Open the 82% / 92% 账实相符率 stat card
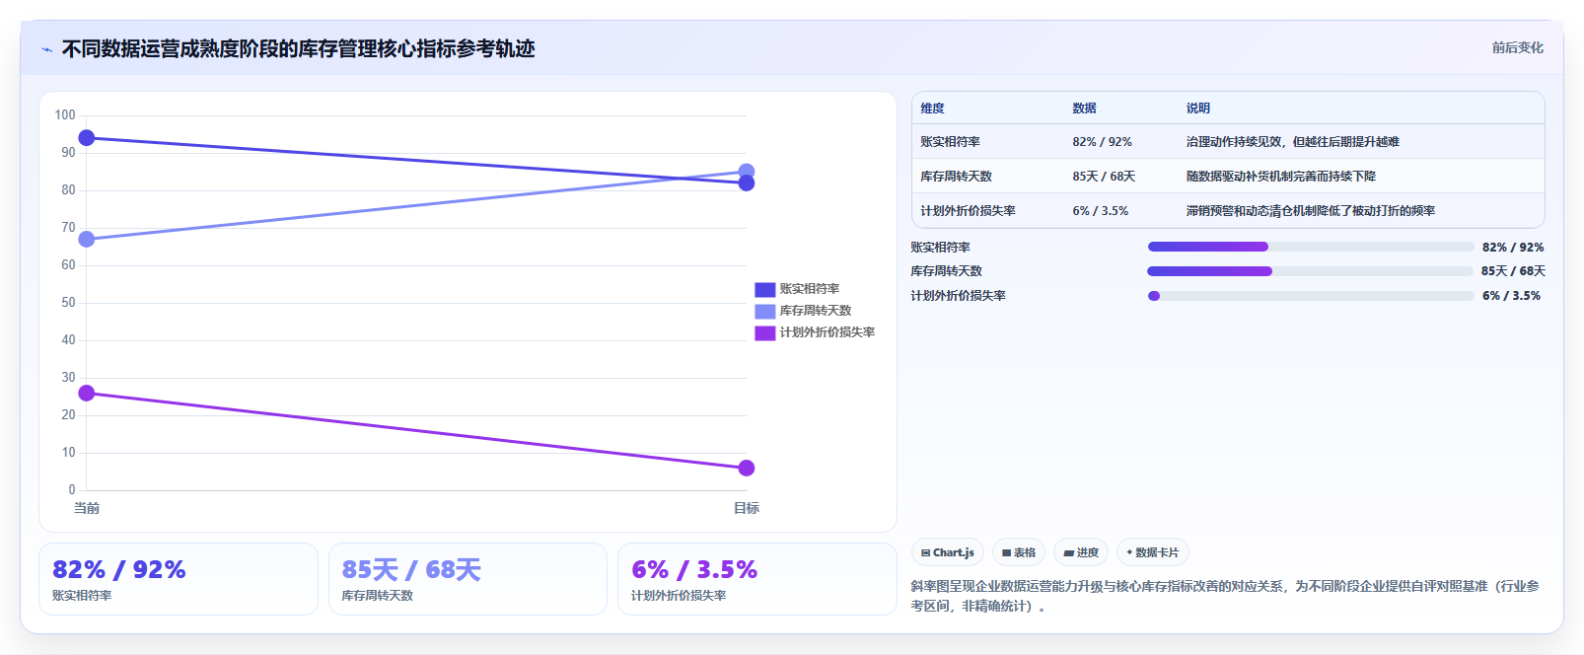 179,579
